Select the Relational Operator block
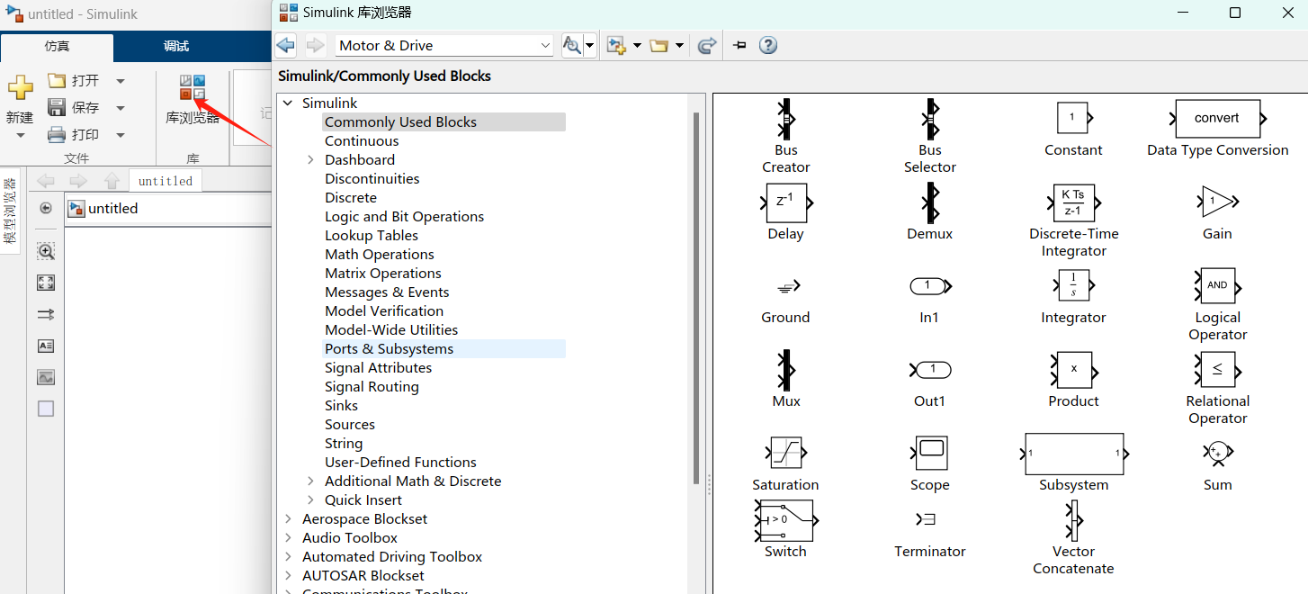This screenshot has height=594, width=1308. pos(1217,369)
